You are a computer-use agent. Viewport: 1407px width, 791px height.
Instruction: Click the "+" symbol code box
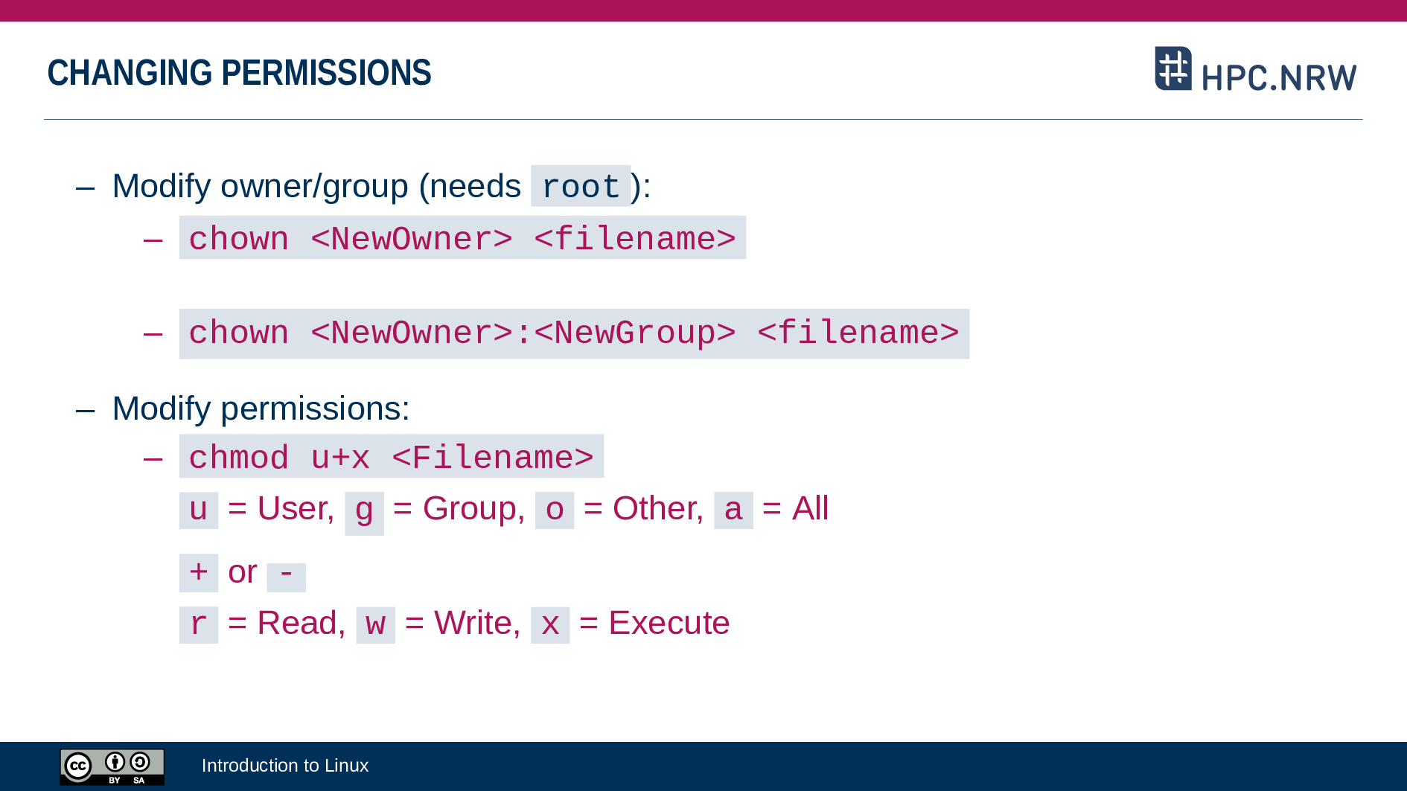198,572
